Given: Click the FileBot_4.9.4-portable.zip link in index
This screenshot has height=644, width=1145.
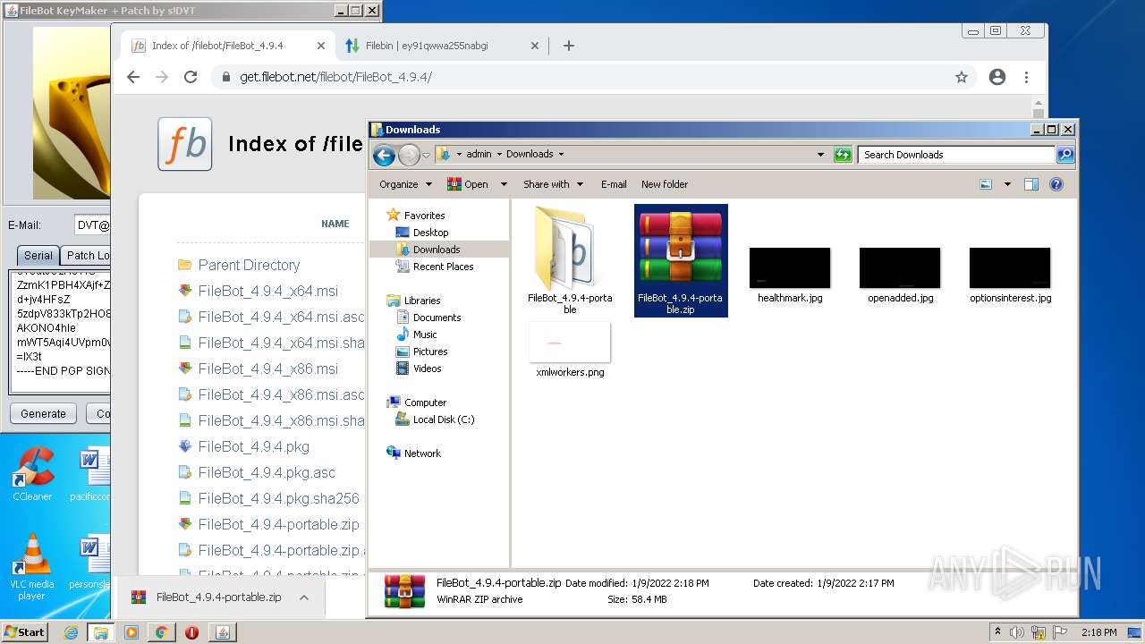Looking at the screenshot, I should [279, 524].
